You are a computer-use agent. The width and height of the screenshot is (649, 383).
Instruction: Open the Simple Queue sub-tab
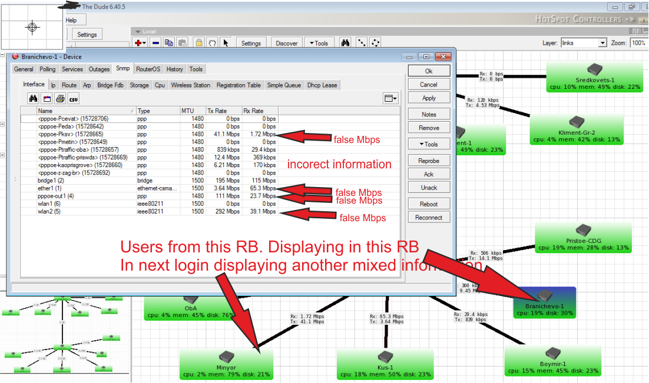284,85
